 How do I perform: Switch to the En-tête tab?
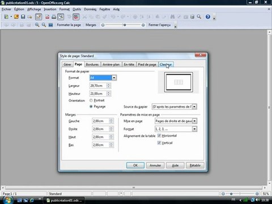point(129,65)
